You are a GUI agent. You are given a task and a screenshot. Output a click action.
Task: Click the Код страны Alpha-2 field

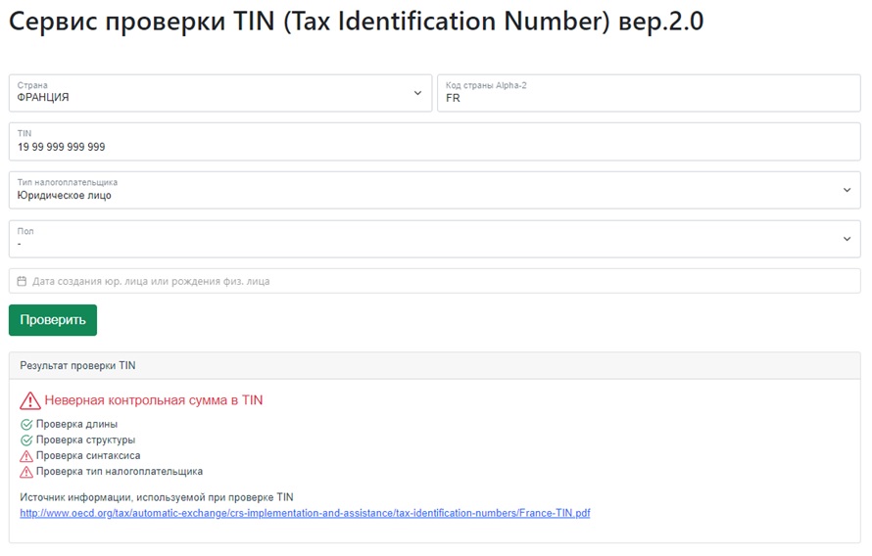[649, 93]
